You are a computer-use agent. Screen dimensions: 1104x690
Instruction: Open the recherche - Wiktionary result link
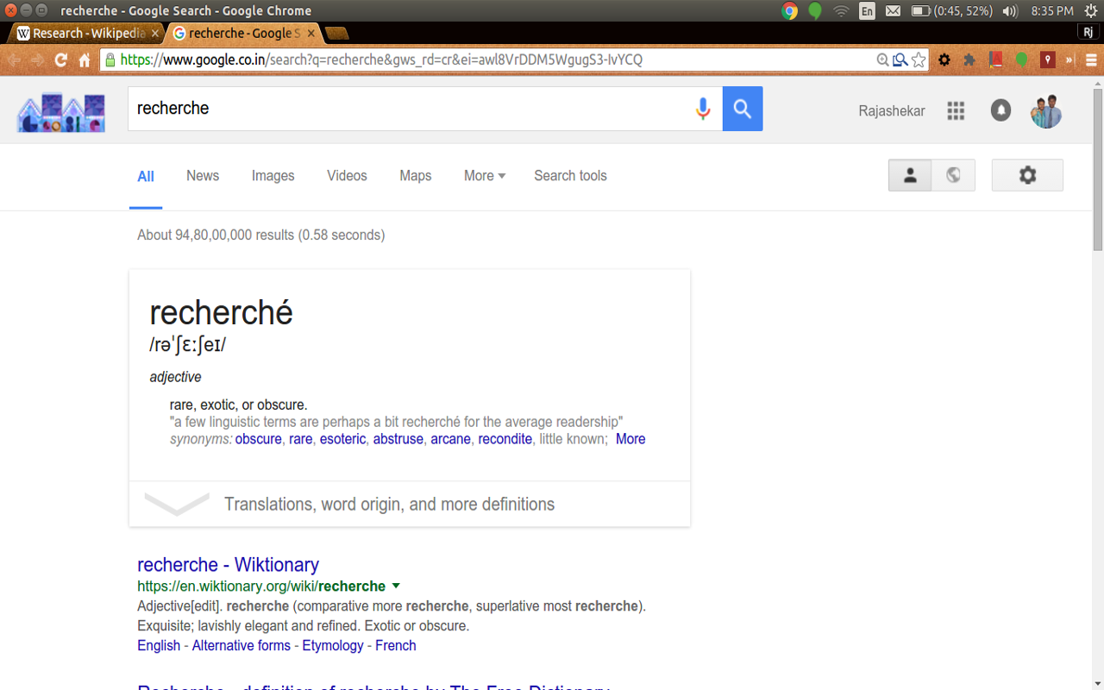click(229, 565)
